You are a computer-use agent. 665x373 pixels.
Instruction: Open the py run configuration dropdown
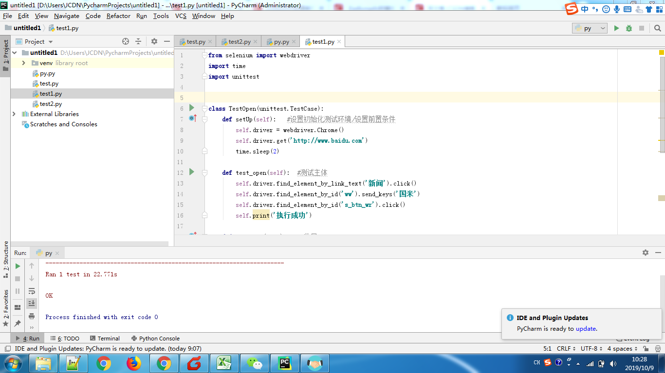(589, 28)
